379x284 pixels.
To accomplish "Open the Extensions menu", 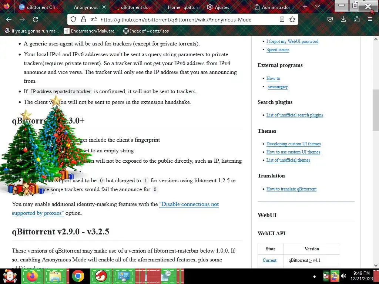I will tap(357, 19).
